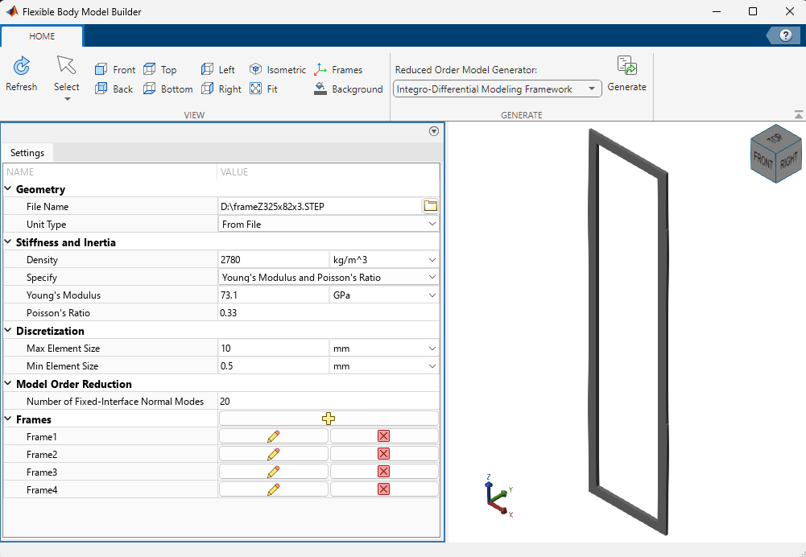Edit Frame2 with the pencil icon
Screen dimensions: 806x557
273,453
